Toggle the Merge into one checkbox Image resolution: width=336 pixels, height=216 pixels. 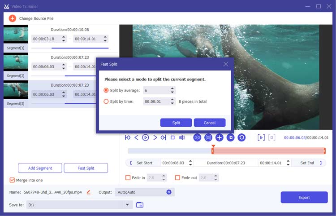(x=12, y=180)
